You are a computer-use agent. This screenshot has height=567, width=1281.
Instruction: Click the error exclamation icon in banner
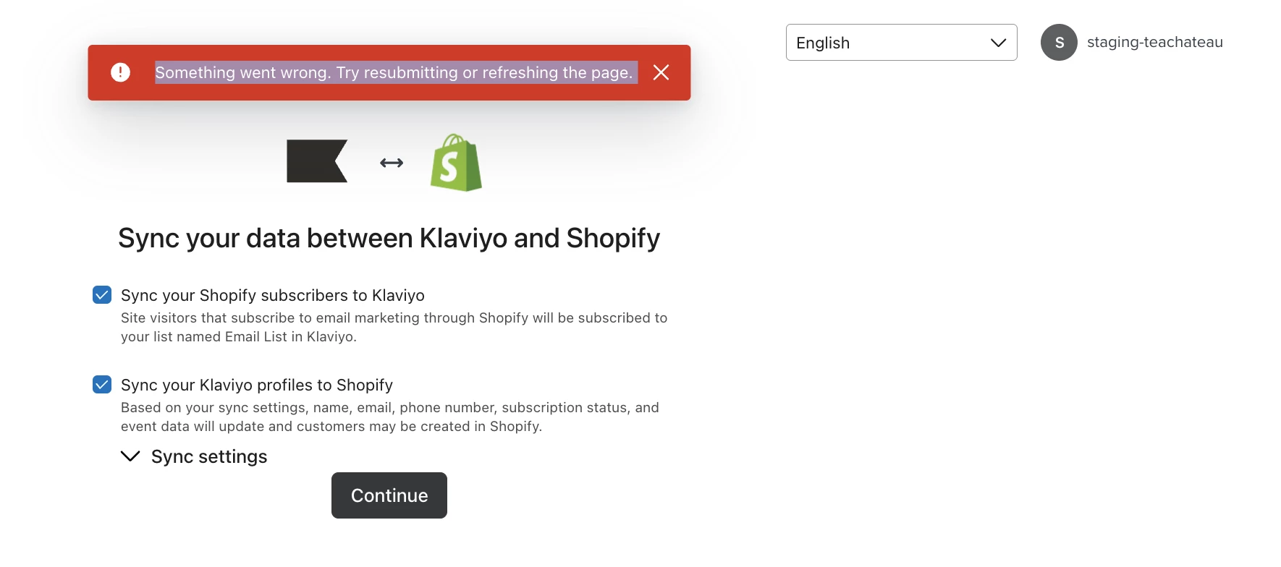(120, 72)
